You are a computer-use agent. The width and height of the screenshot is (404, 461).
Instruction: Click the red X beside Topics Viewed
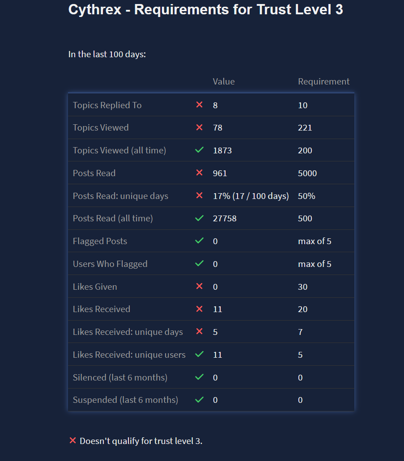click(x=200, y=127)
